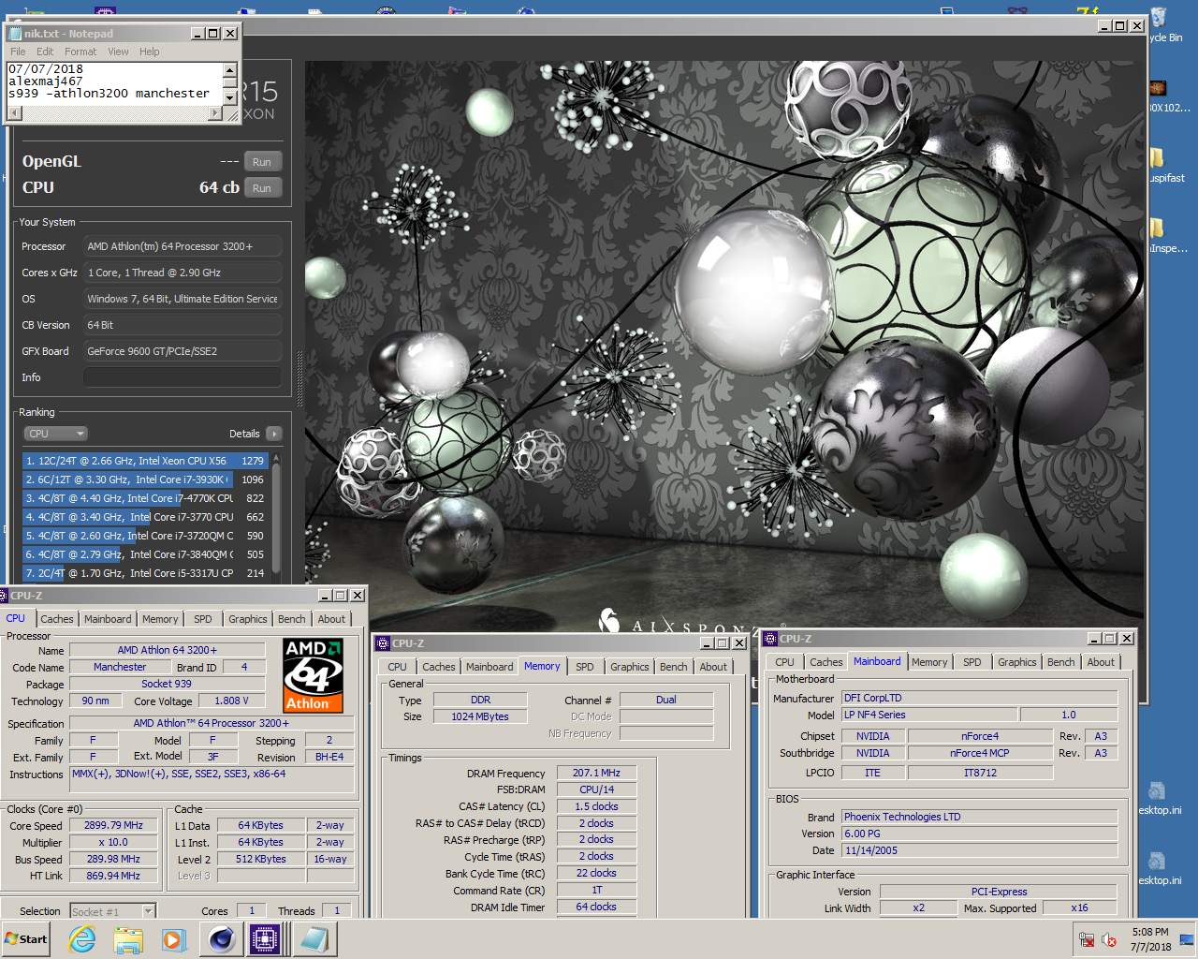Click the Core Speed value 2899.79 MHz

114,826
